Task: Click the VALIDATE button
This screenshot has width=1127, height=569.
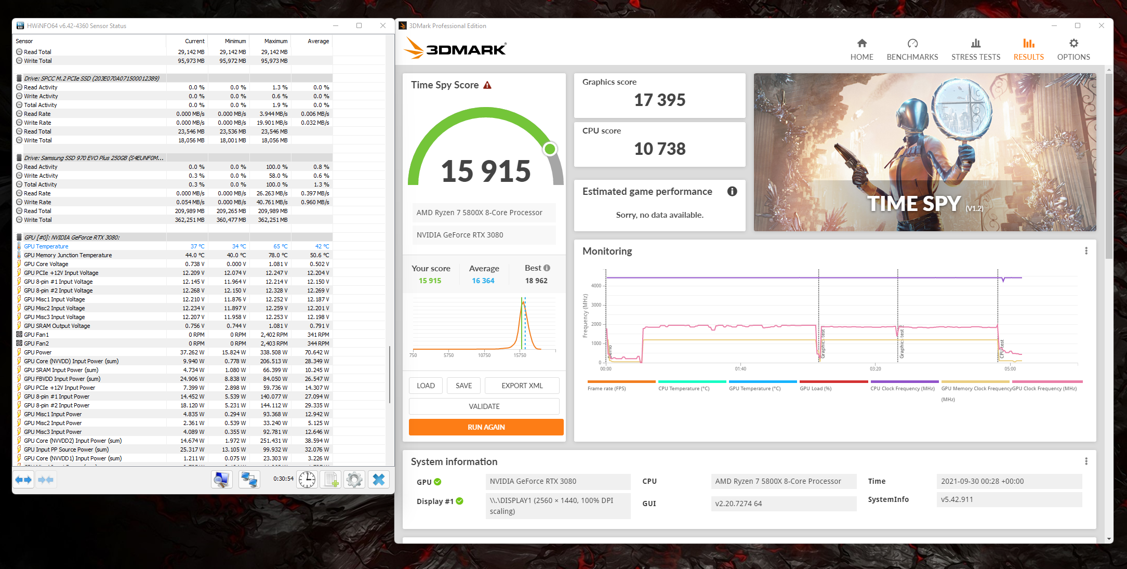Action: point(484,406)
